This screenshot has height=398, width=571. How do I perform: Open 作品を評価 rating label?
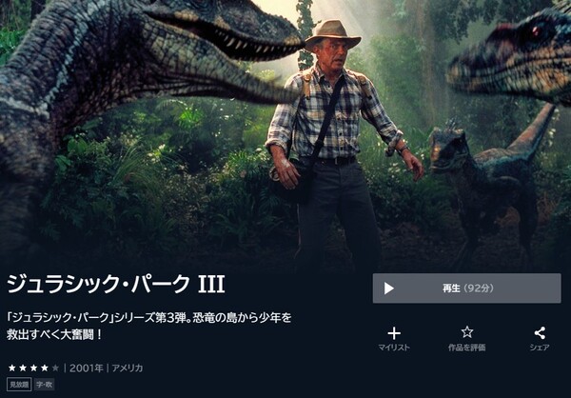point(467,348)
